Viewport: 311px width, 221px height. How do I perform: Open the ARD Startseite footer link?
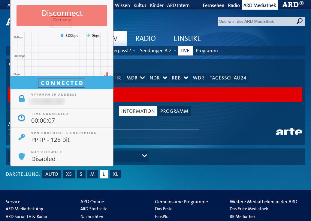click(94, 209)
